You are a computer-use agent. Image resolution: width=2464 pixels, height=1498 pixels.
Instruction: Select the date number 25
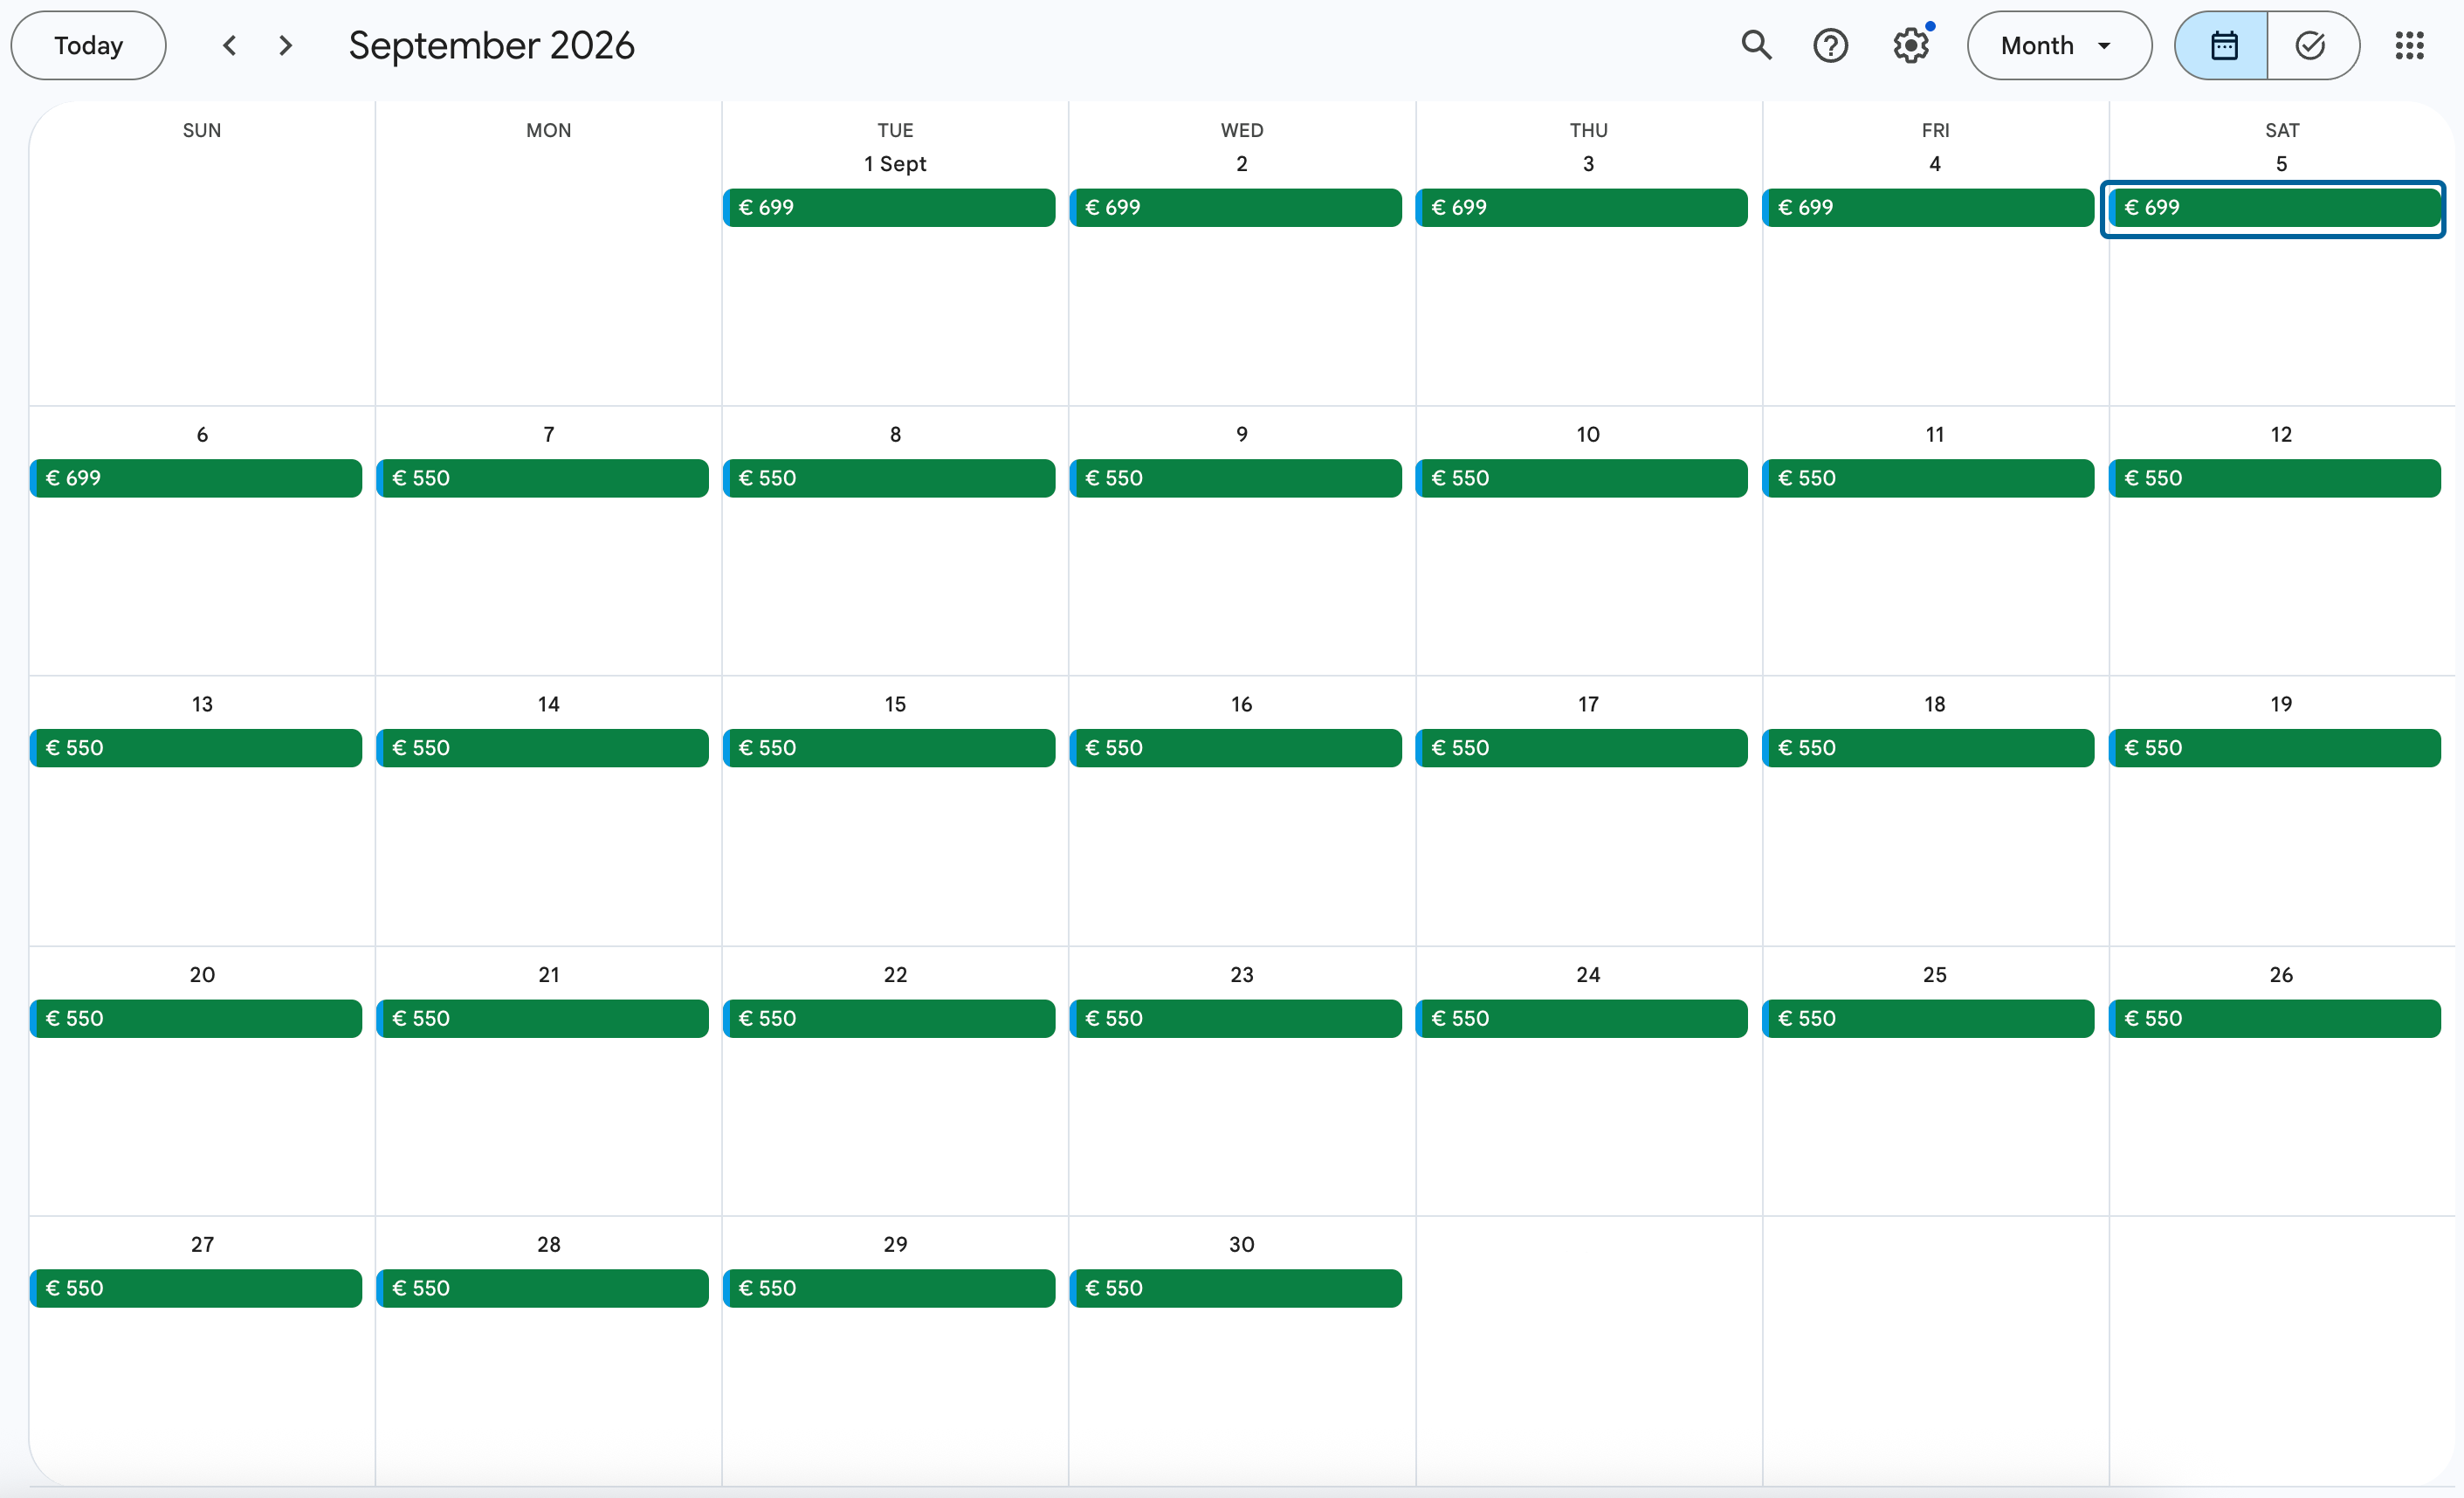point(1934,974)
